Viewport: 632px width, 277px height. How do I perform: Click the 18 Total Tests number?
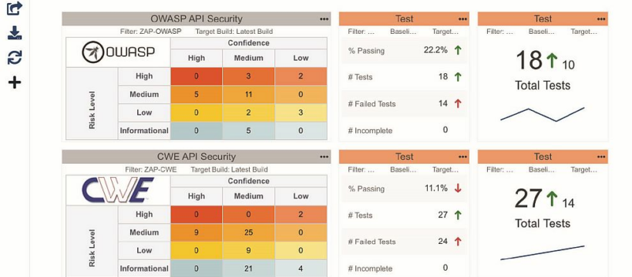point(529,60)
